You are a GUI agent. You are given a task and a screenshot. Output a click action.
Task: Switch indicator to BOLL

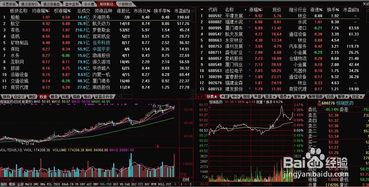pos(161,184)
